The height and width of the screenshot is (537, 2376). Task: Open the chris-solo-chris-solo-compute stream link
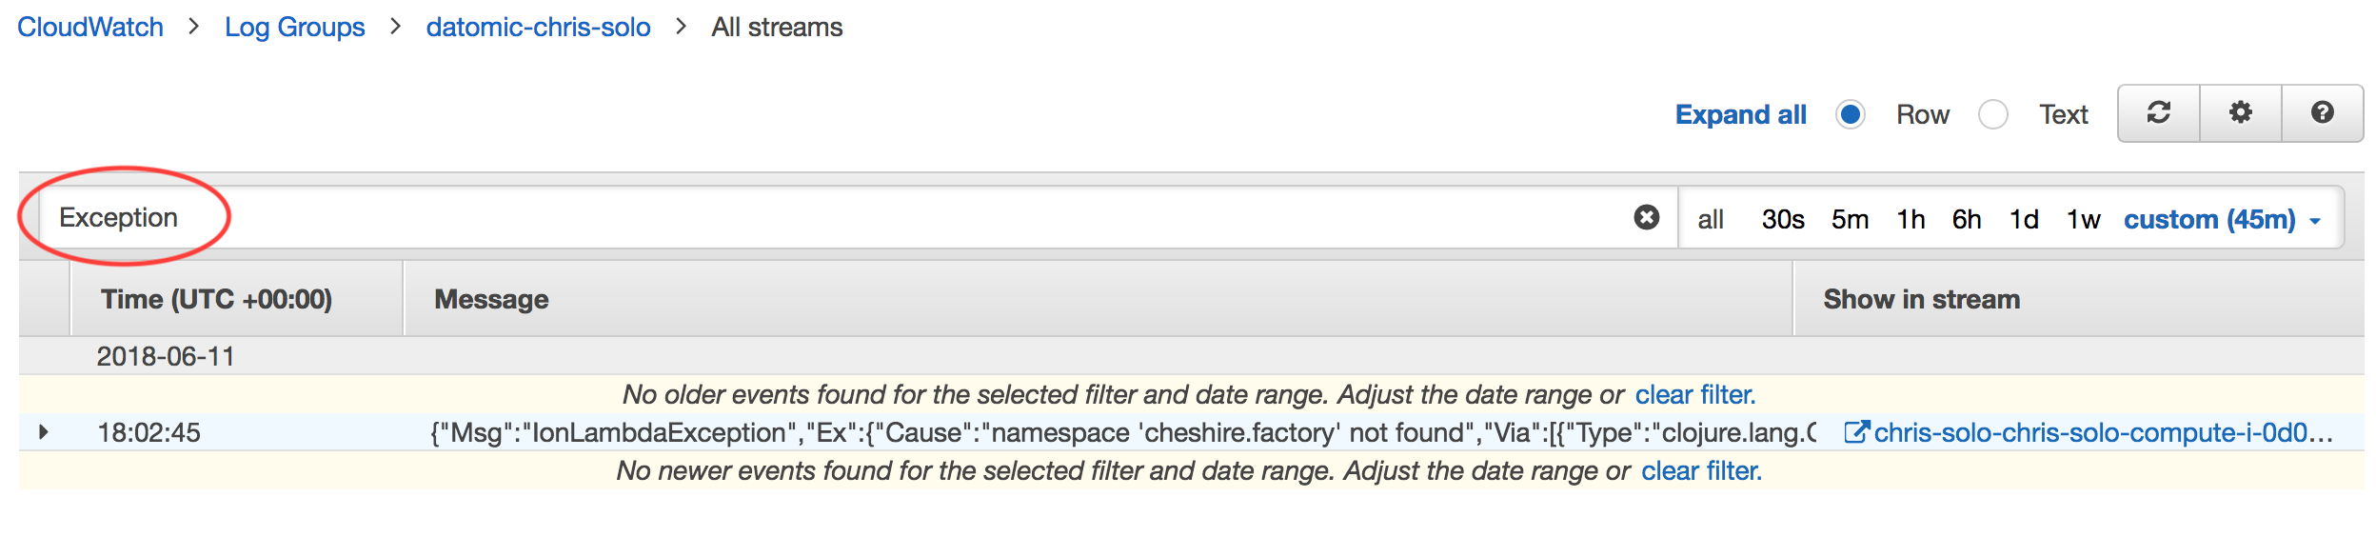click(2104, 432)
